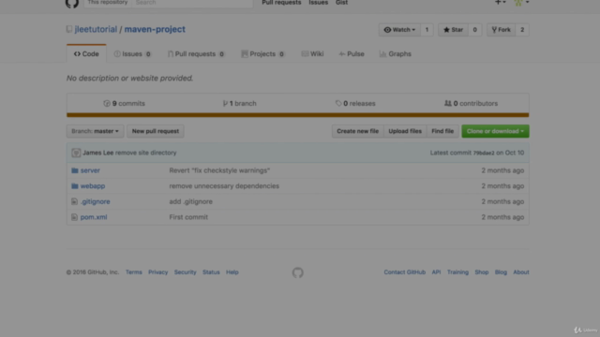
Task: Open the Shop footer link
Action: tap(482, 272)
